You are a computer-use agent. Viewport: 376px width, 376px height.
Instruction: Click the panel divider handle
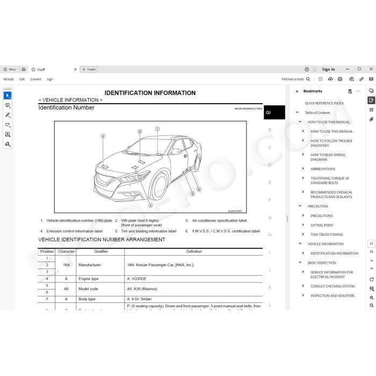tap(287, 219)
